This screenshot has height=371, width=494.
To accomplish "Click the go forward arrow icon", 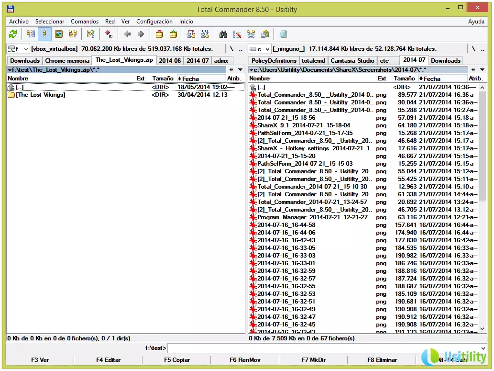I will (141, 34).
